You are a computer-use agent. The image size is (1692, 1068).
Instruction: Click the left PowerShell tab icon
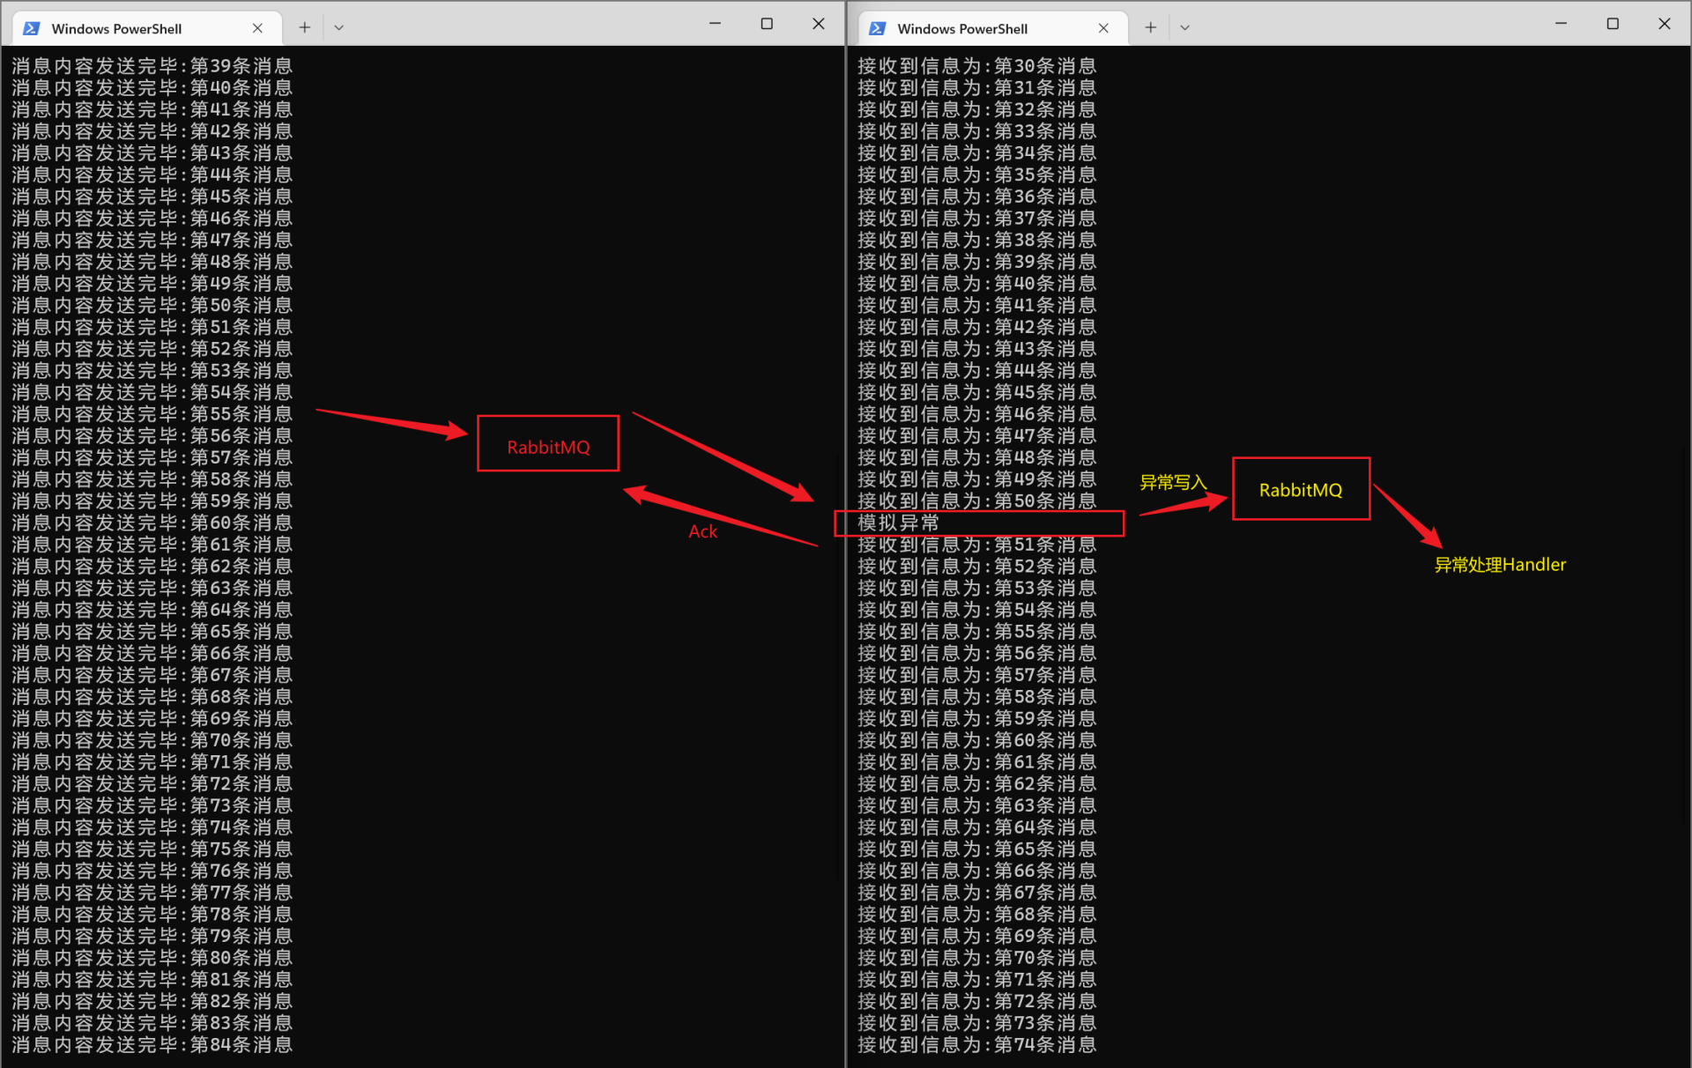pos(32,28)
